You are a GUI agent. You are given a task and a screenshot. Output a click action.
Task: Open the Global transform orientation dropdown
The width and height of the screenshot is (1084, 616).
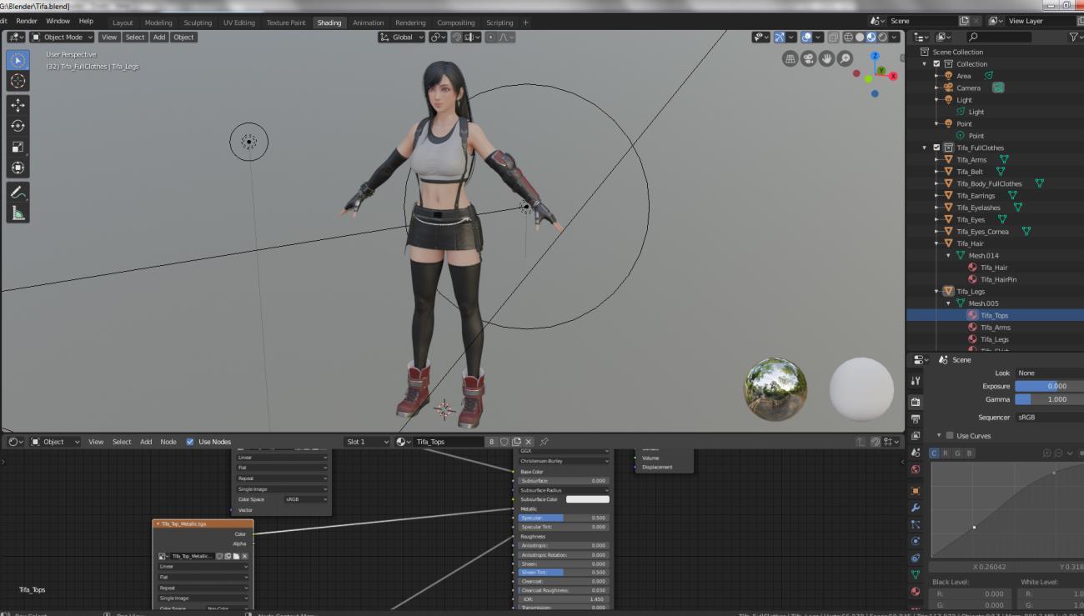(402, 37)
